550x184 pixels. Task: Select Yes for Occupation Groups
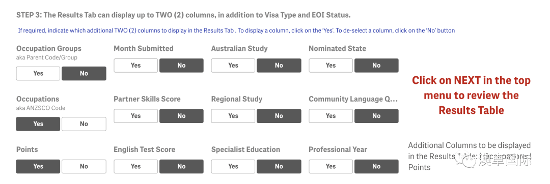[38, 74]
